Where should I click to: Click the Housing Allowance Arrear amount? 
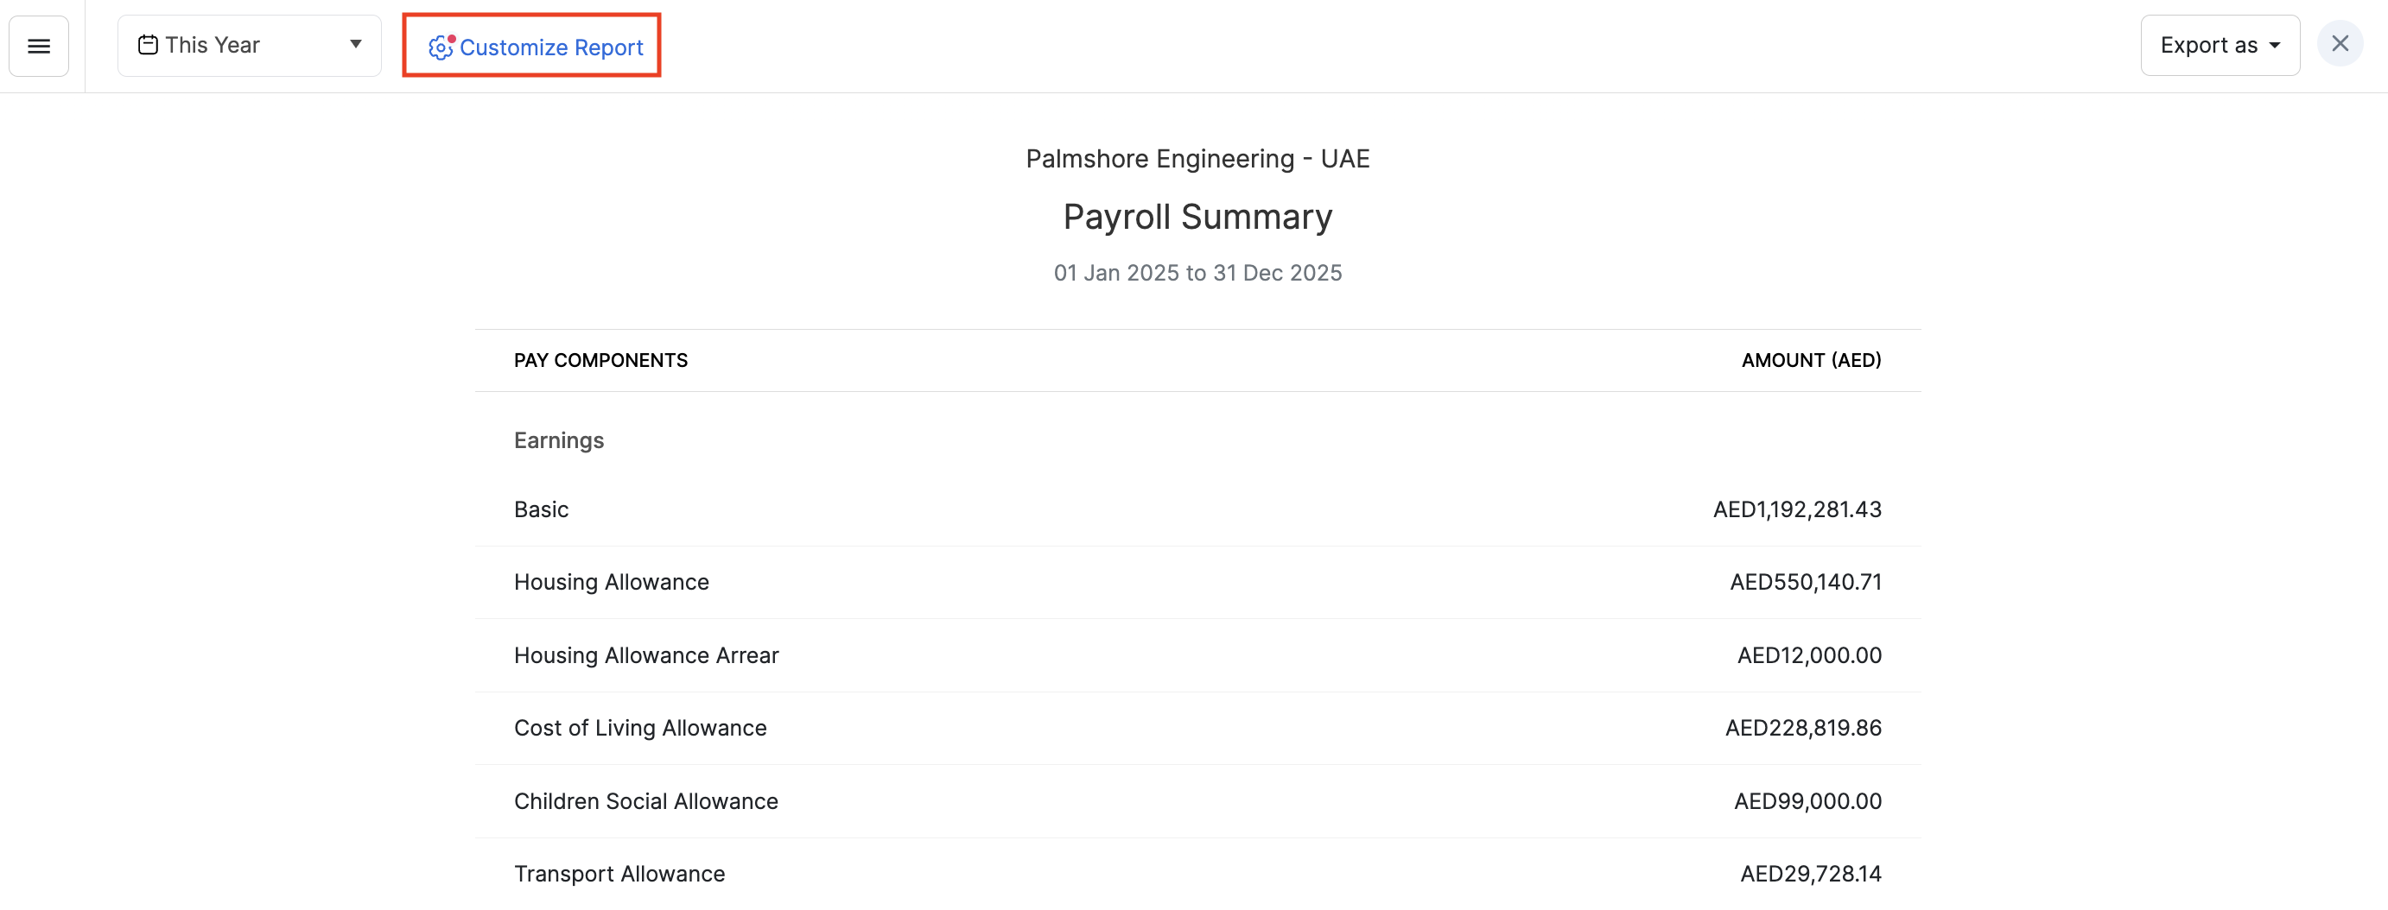[1807, 655]
